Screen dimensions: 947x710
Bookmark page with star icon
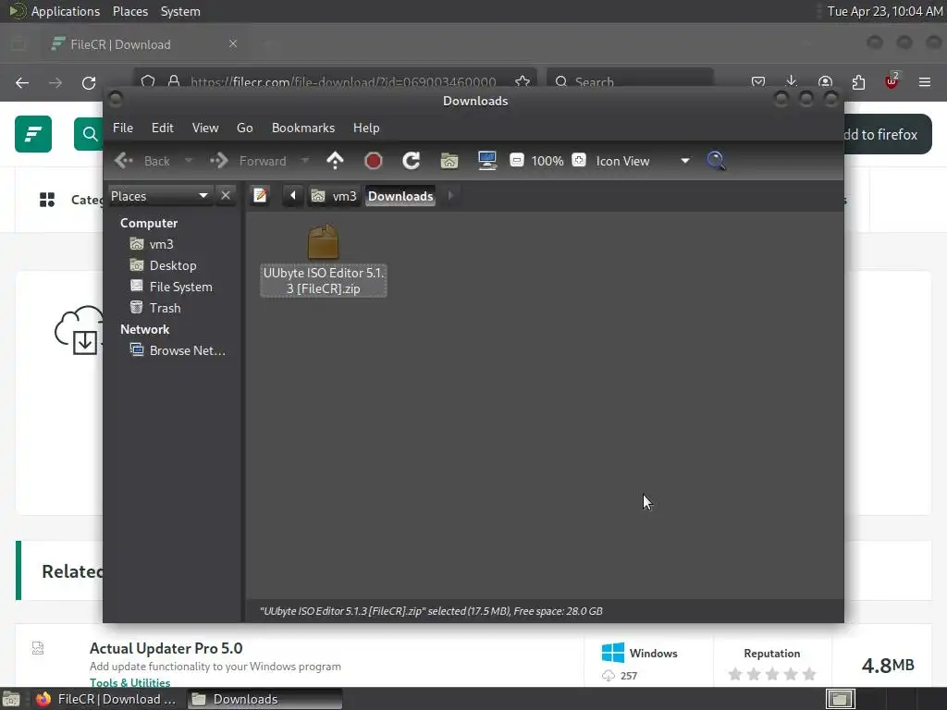(523, 82)
